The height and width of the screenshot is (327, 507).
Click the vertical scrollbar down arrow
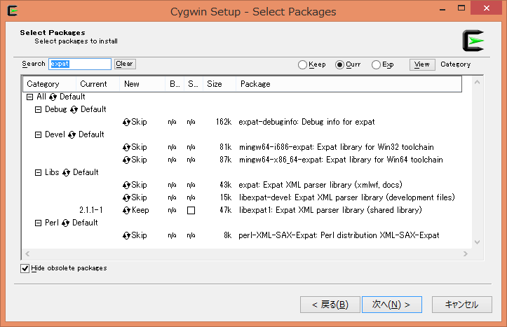pyautogui.click(x=477, y=242)
